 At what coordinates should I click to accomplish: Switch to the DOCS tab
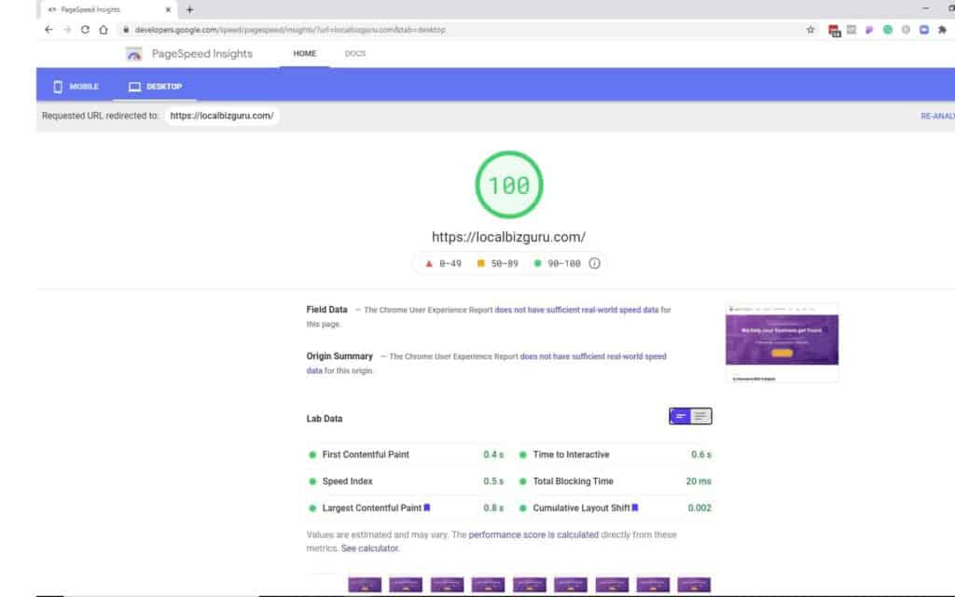pos(354,54)
